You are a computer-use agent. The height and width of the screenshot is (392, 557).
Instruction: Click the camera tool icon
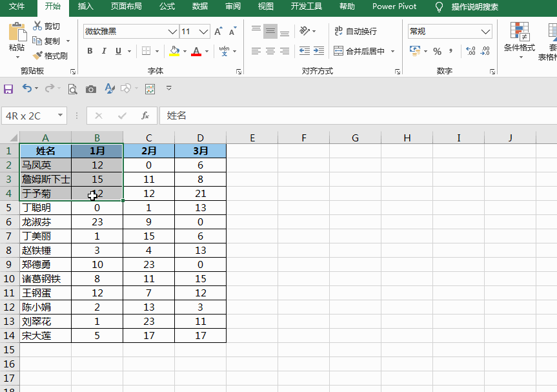pyautogui.click(x=91, y=89)
